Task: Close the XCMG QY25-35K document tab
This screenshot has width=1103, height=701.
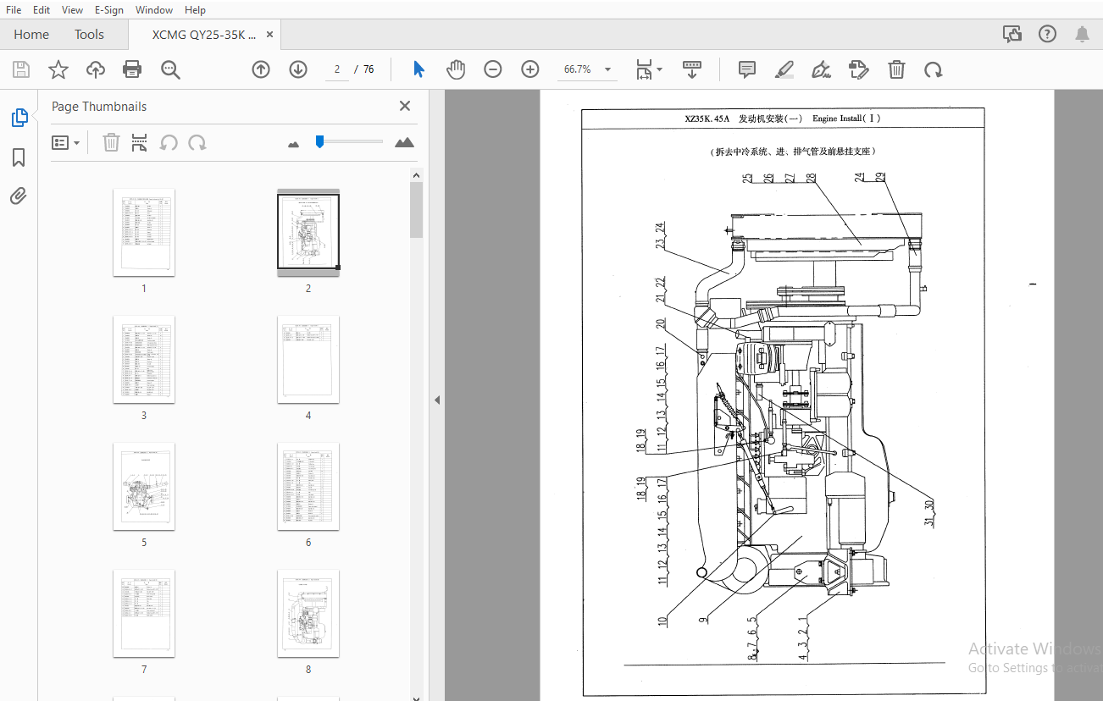Action: click(x=270, y=35)
